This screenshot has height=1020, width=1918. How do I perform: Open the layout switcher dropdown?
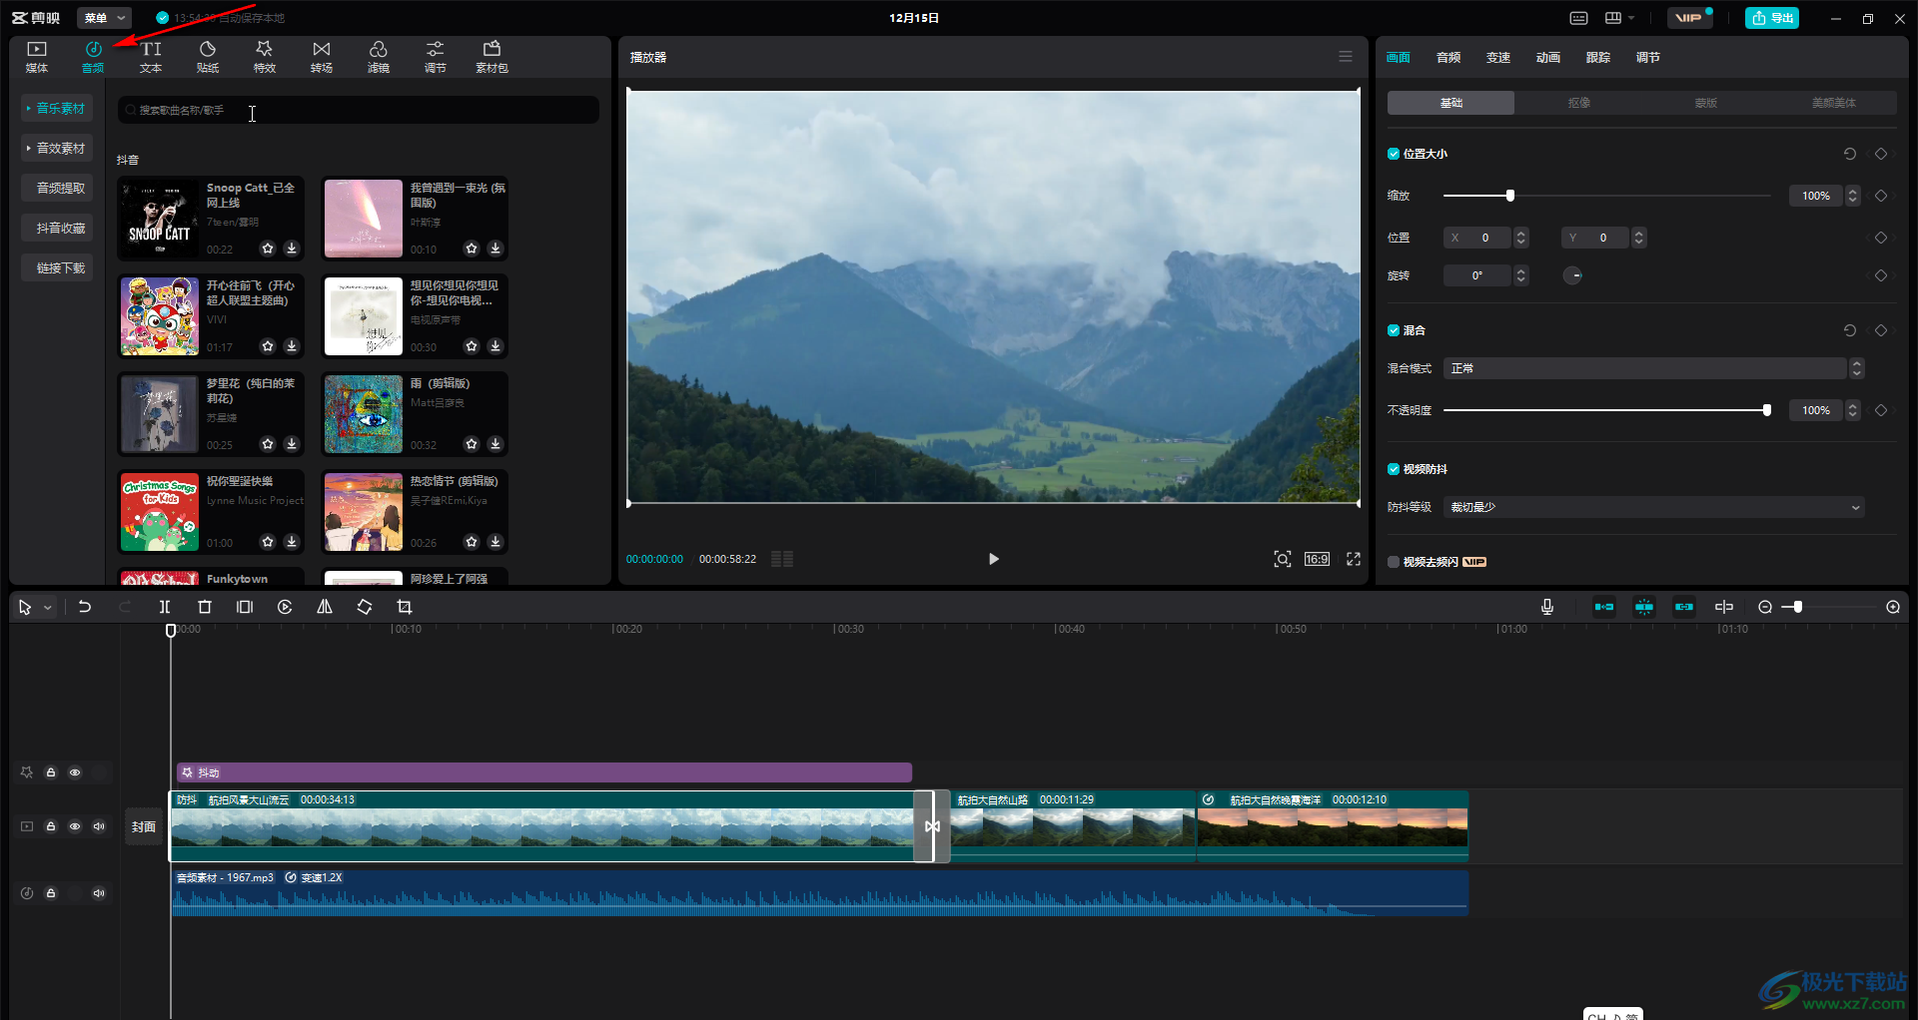pyautogui.click(x=1619, y=18)
